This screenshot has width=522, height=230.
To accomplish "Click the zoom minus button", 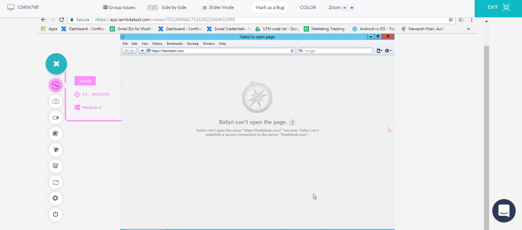I will click(x=345, y=8).
